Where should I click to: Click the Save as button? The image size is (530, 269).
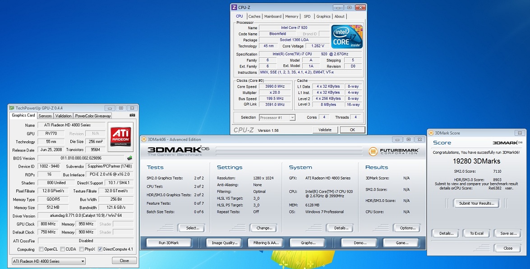click(x=508, y=233)
